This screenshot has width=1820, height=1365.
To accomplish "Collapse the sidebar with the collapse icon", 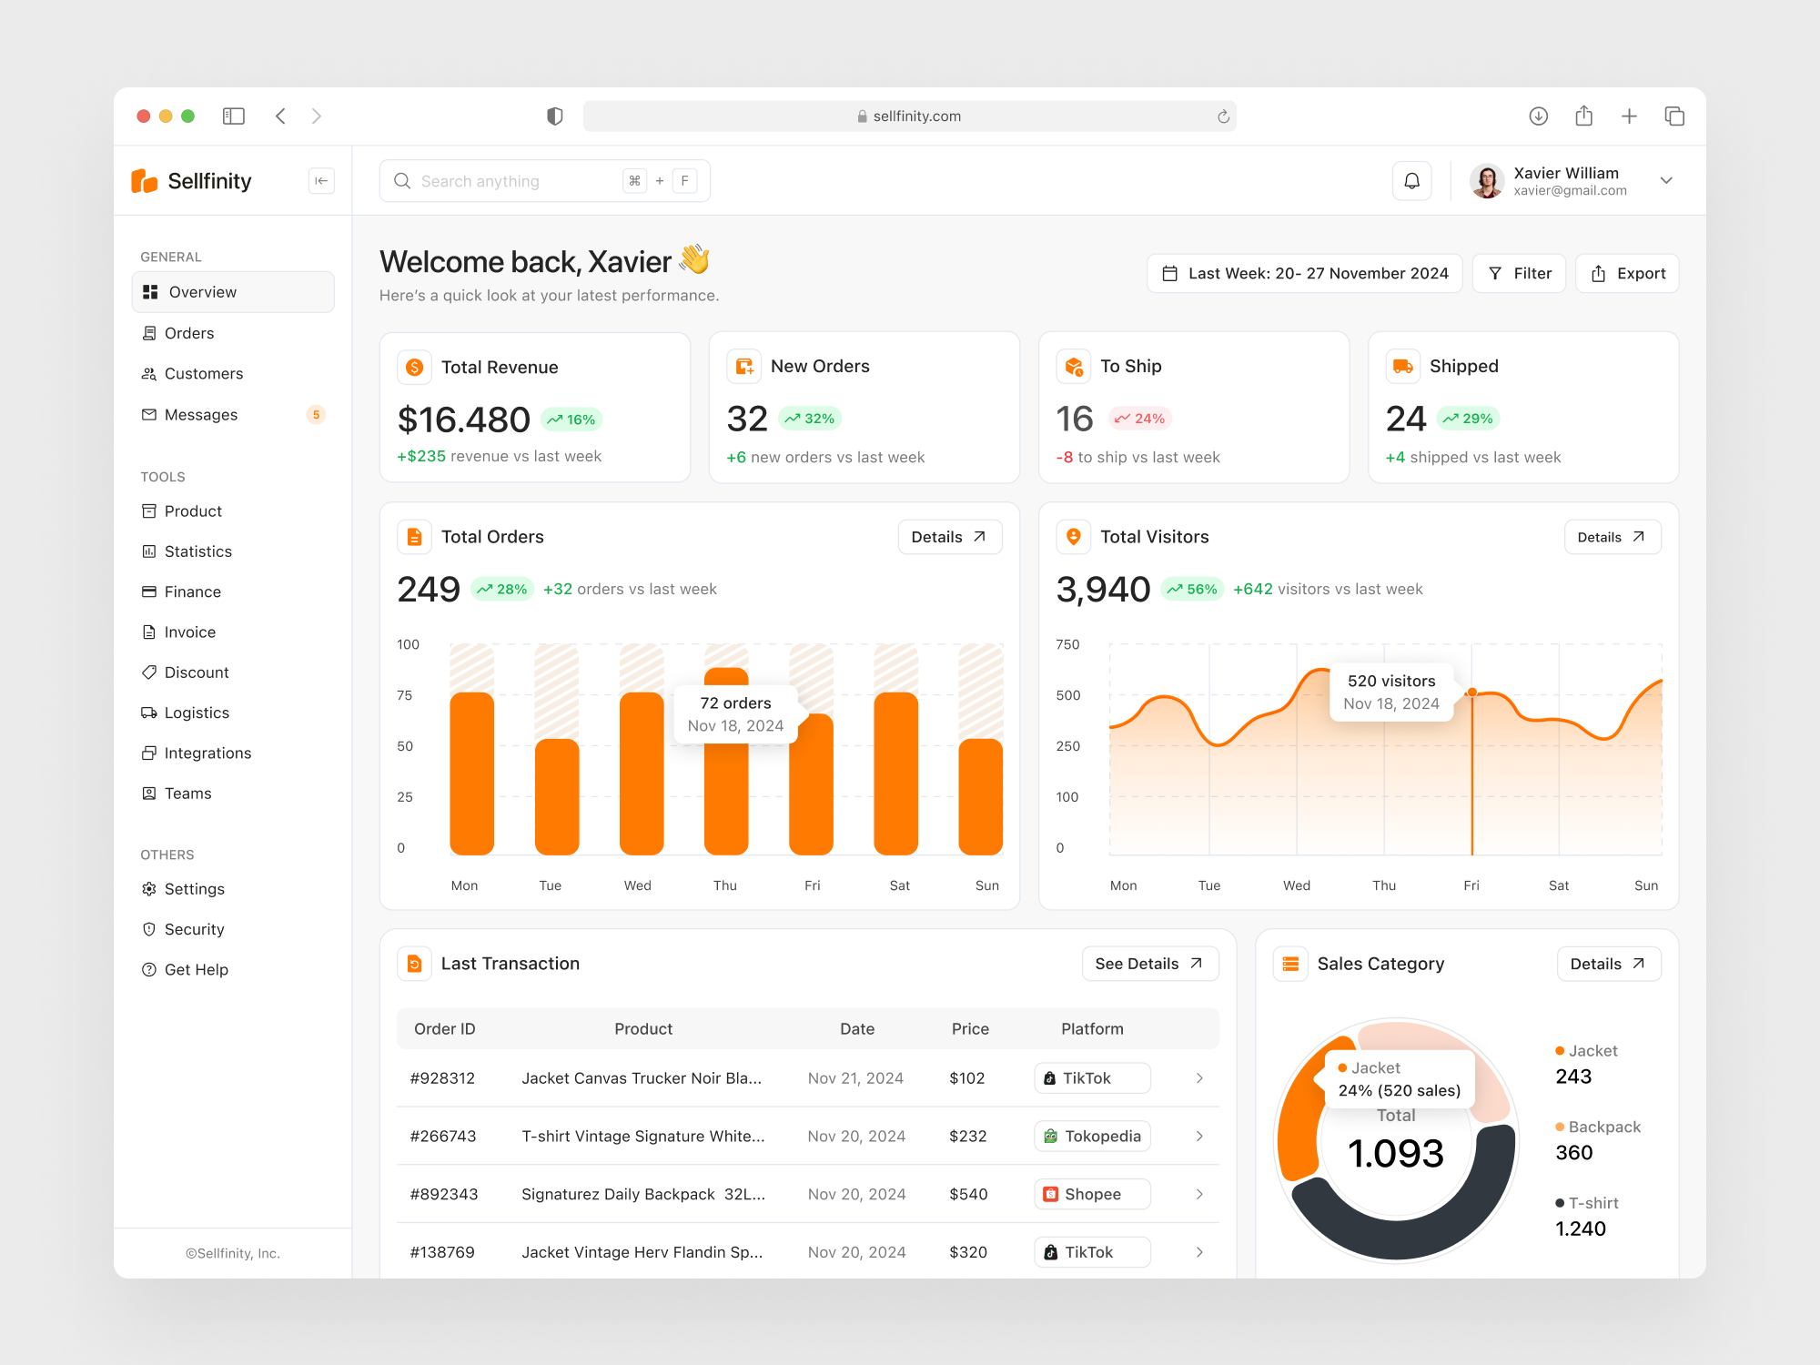I will 321,181.
